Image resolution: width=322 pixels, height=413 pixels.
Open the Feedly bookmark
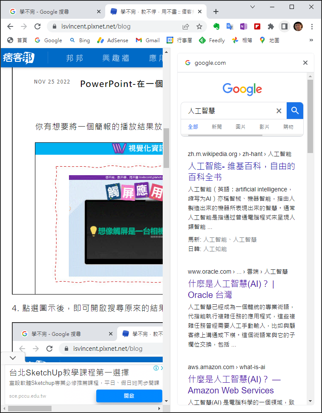pyautogui.click(x=212, y=40)
